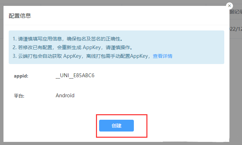Click the 据记录 column header behind dialog
This screenshot has width=242, height=145.
[x=236, y=12]
